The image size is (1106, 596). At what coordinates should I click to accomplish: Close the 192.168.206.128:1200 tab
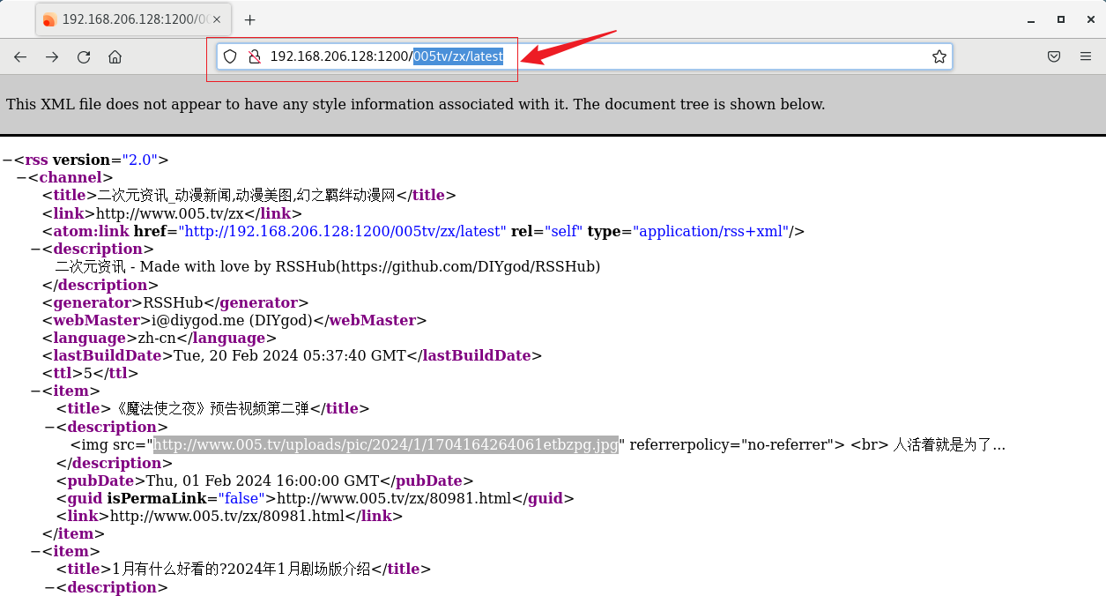(x=217, y=19)
